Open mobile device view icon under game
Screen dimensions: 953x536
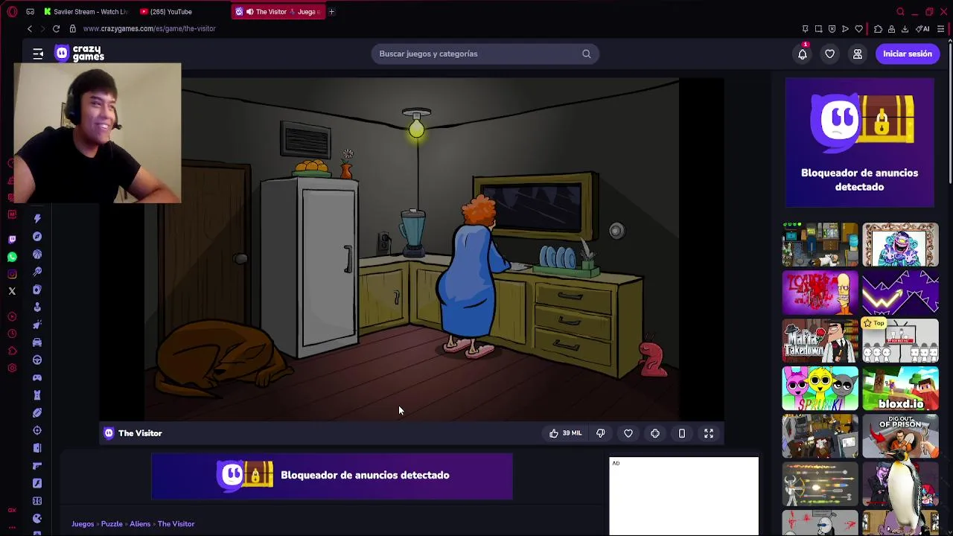(682, 433)
